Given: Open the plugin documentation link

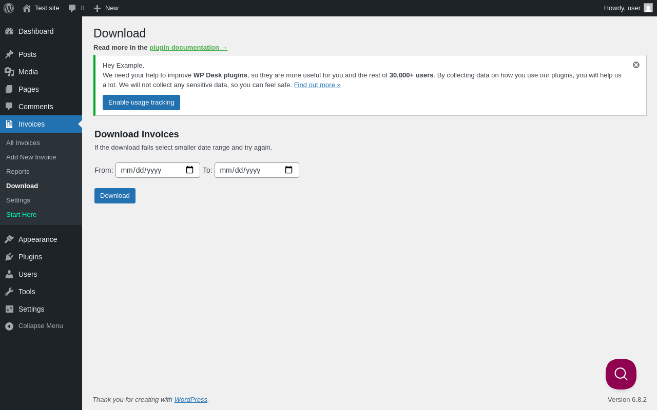Looking at the screenshot, I should (188, 48).
